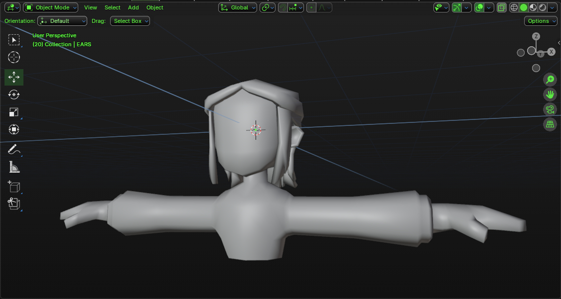The height and width of the screenshot is (299, 561).
Task: Enable proportional editing
Action: pos(312,7)
